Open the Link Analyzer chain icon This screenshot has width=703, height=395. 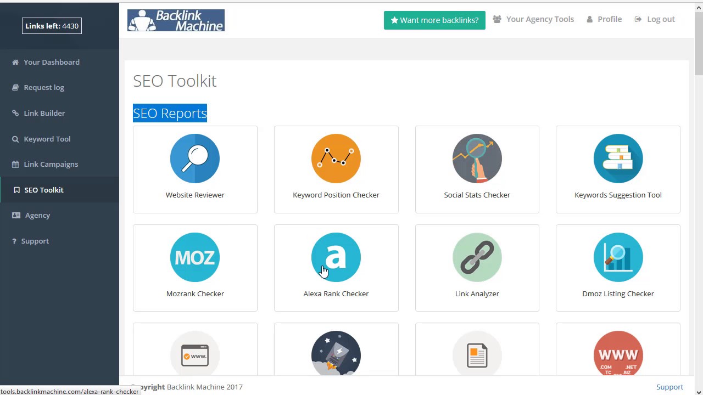(x=477, y=257)
